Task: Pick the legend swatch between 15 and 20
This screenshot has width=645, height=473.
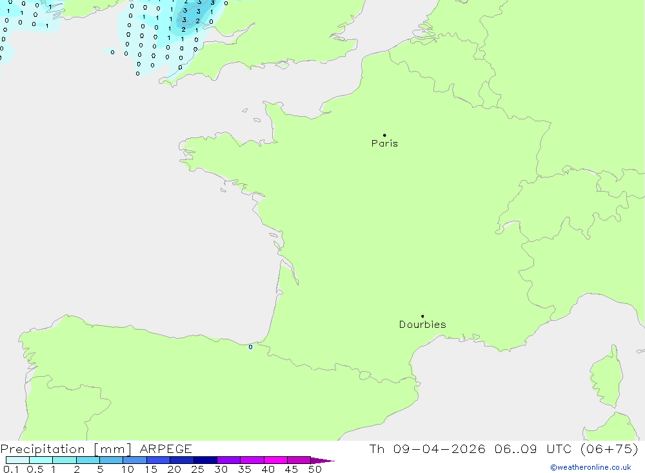Action: (159, 460)
